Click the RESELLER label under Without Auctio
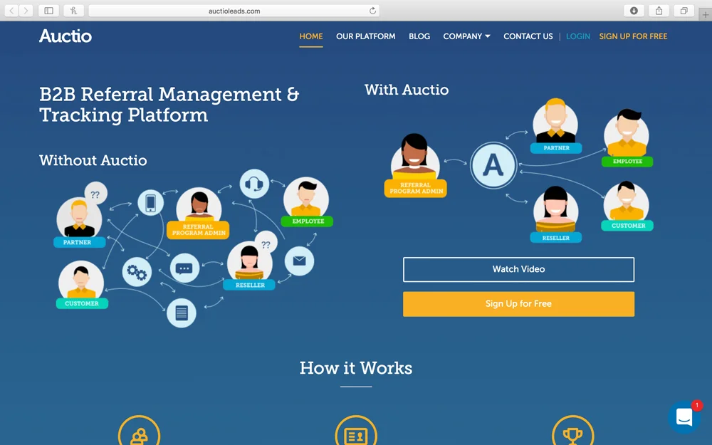Image resolution: width=712 pixels, height=445 pixels. tap(250, 286)
